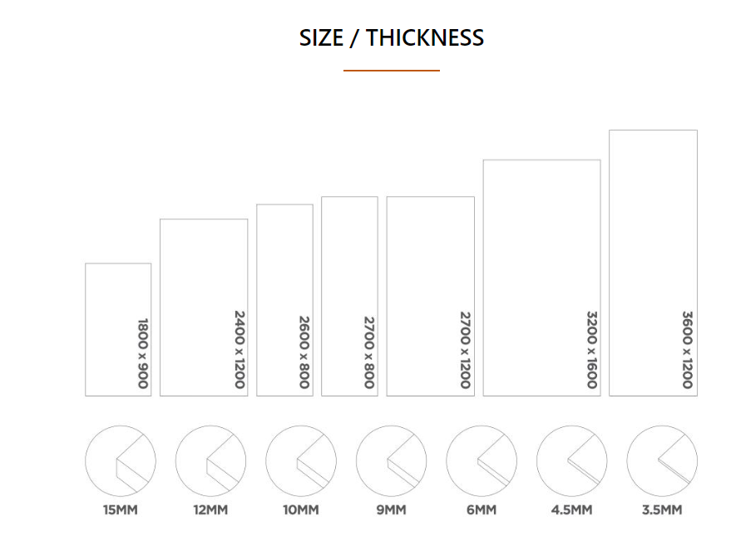Screen dimensions: 731x551
Task: Click the 3200 x 1600 dimension text
Action: point(592,350)
